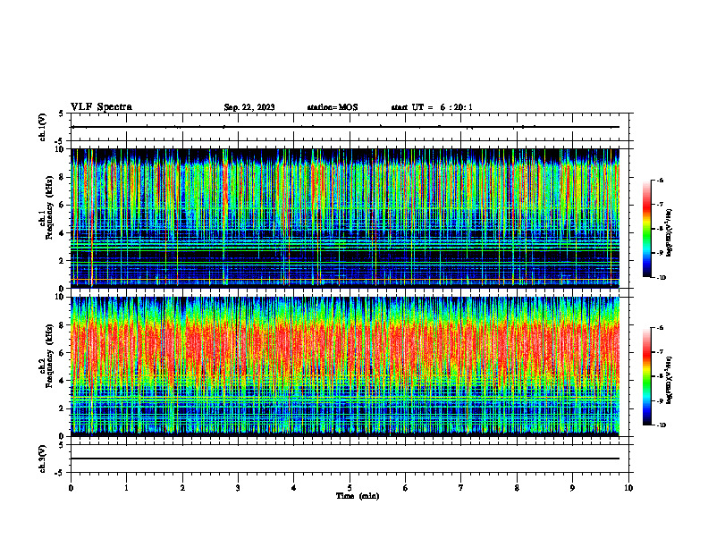
Task: Click time axis tick label "4"
Action: coord(294,488)
